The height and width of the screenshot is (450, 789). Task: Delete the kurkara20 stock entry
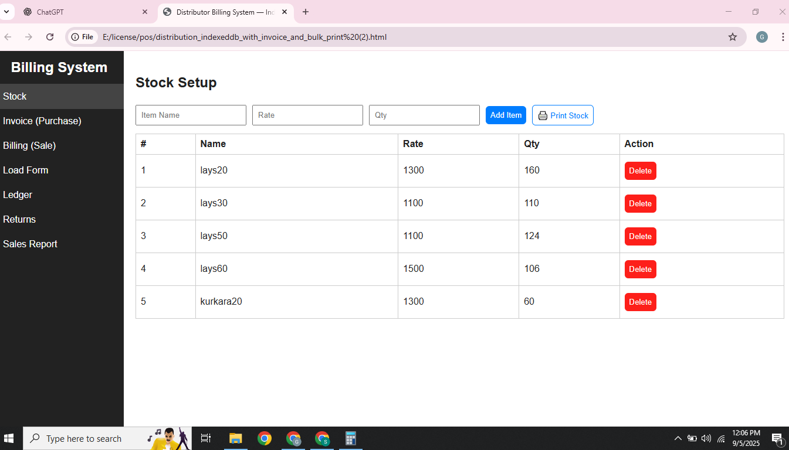pos(640,302)
